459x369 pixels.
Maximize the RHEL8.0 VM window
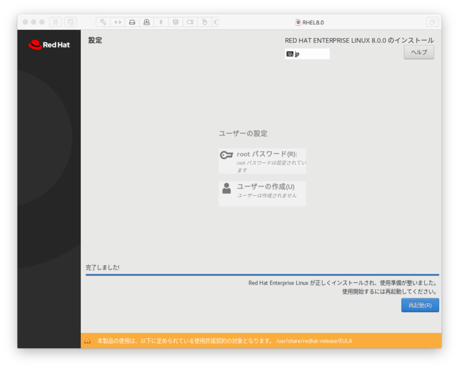tap(42, 22)
